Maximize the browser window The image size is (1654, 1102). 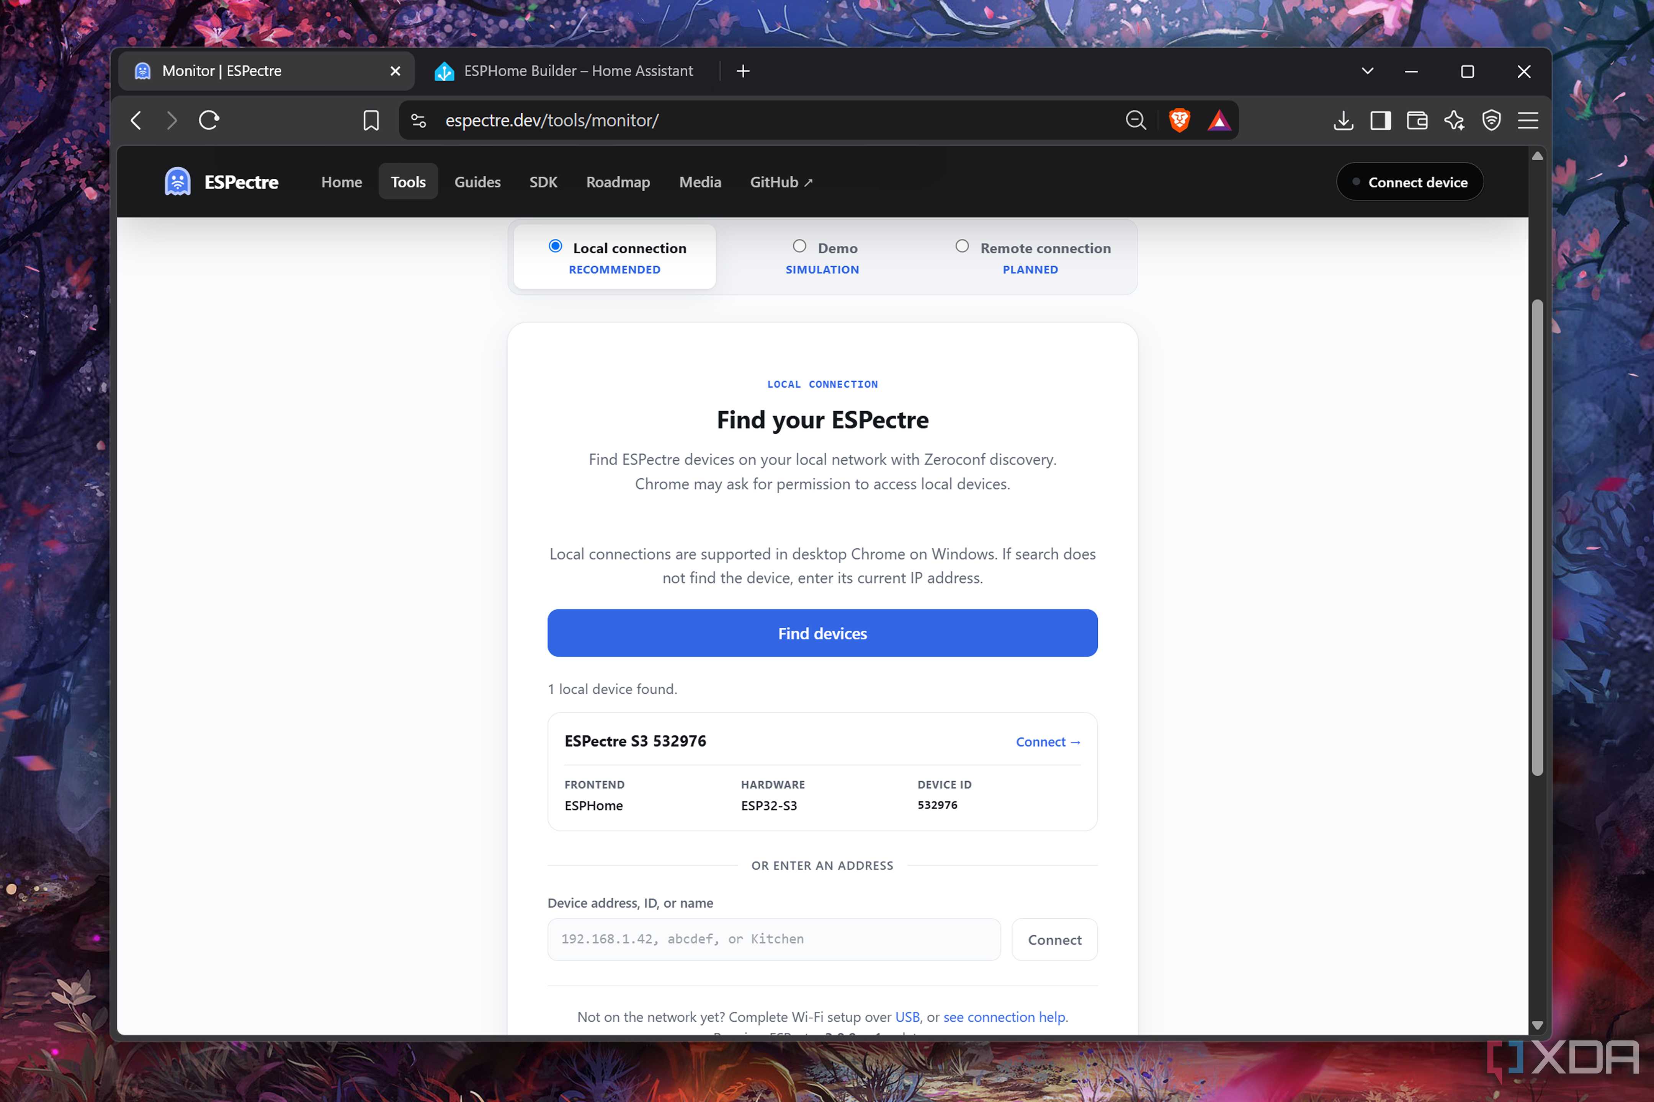point(1467,71)
